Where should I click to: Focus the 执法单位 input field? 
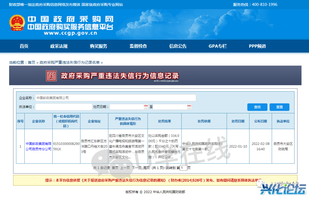64,107
